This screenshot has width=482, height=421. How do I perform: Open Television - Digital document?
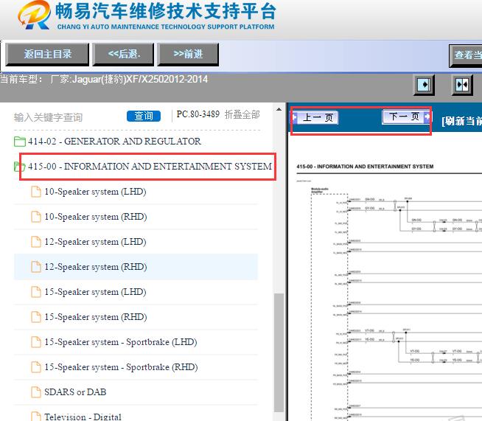pos(83,417)
